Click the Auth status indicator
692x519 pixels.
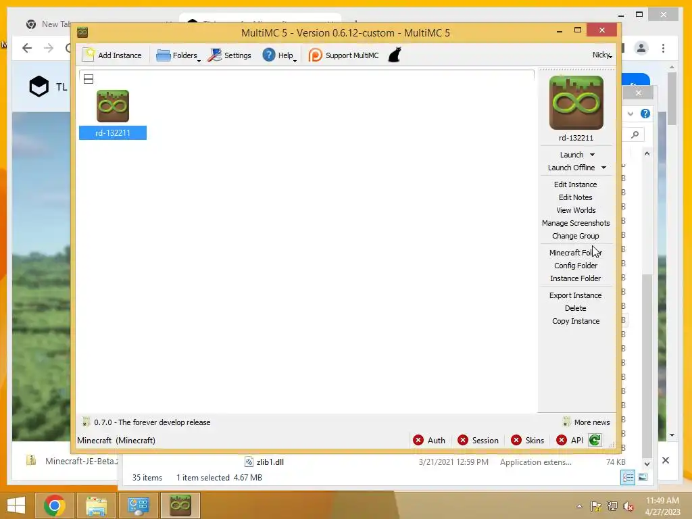click(x=429, y=441)
